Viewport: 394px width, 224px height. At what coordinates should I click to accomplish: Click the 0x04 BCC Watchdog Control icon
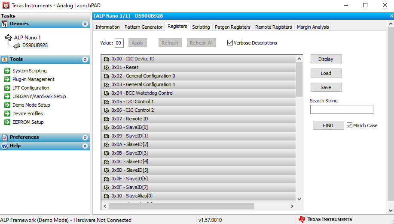coord(106,93)
